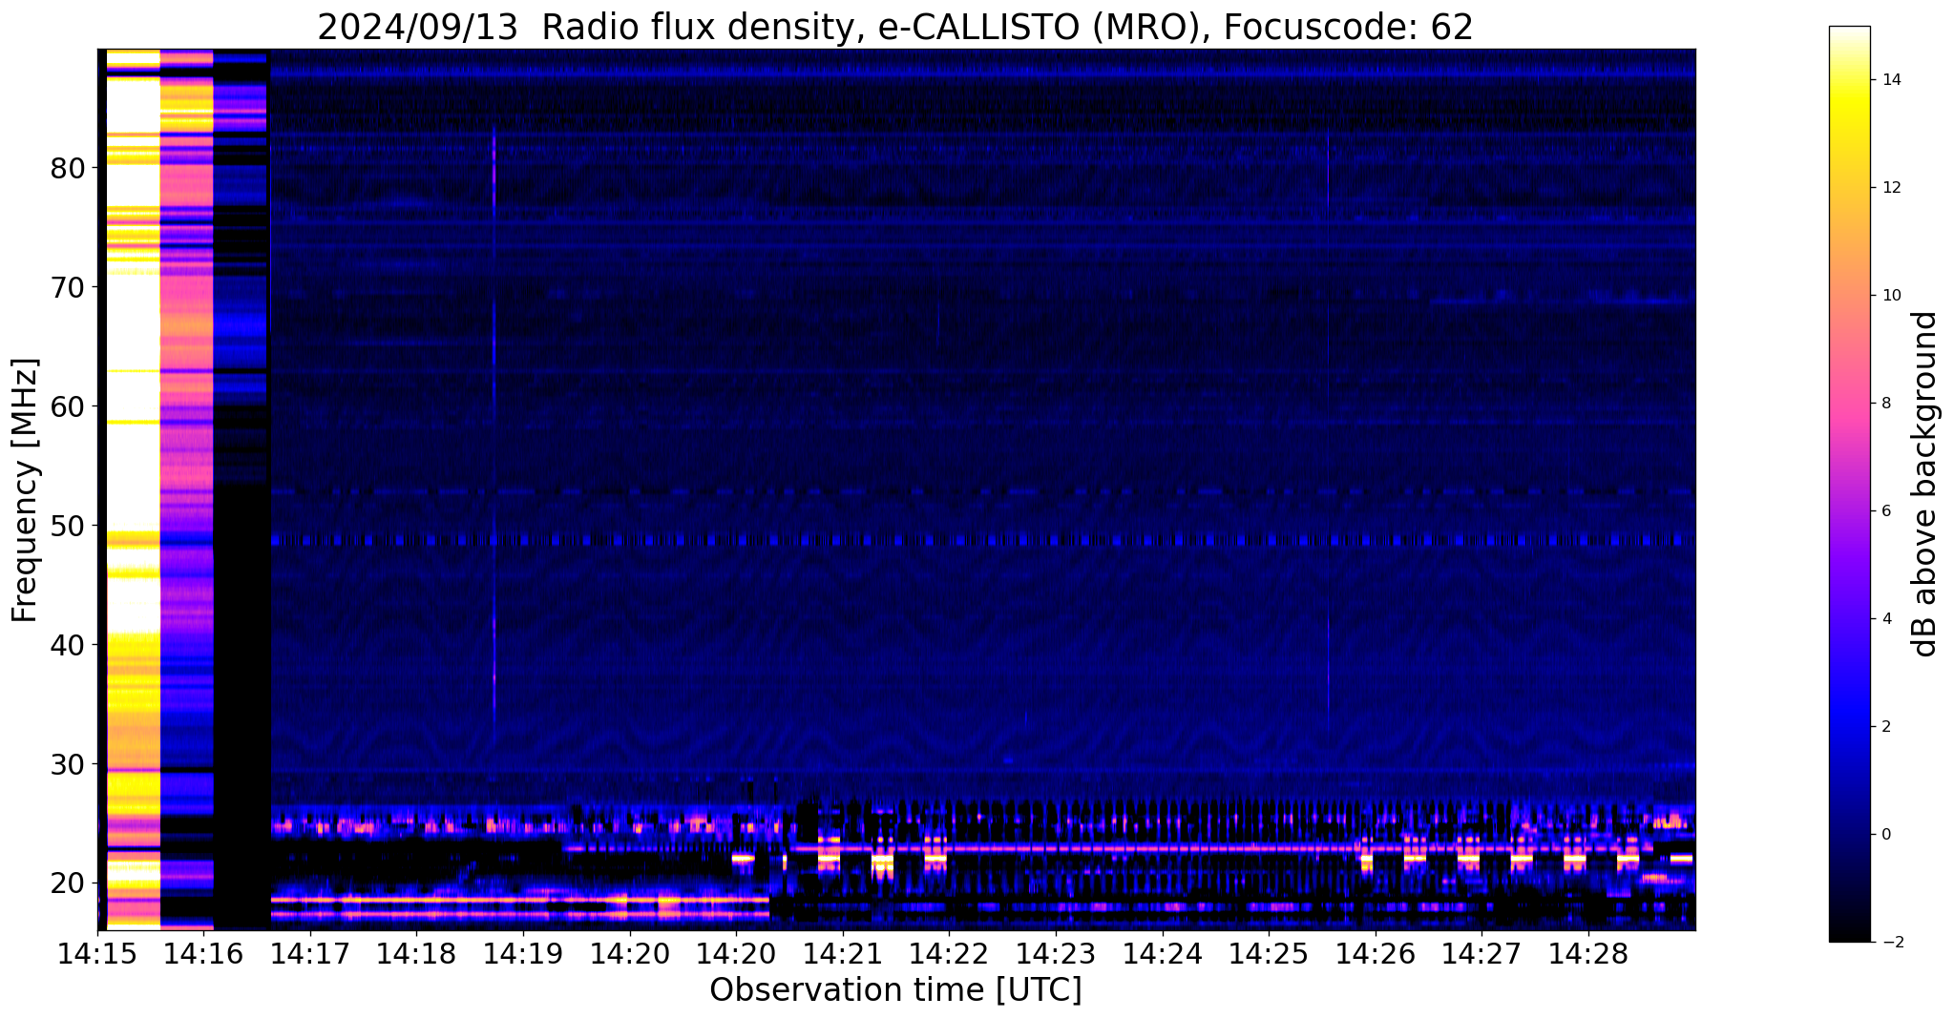1954x1018 pixels.
Task: Click the 14:24 time tick label
Action: [1162, 954]
